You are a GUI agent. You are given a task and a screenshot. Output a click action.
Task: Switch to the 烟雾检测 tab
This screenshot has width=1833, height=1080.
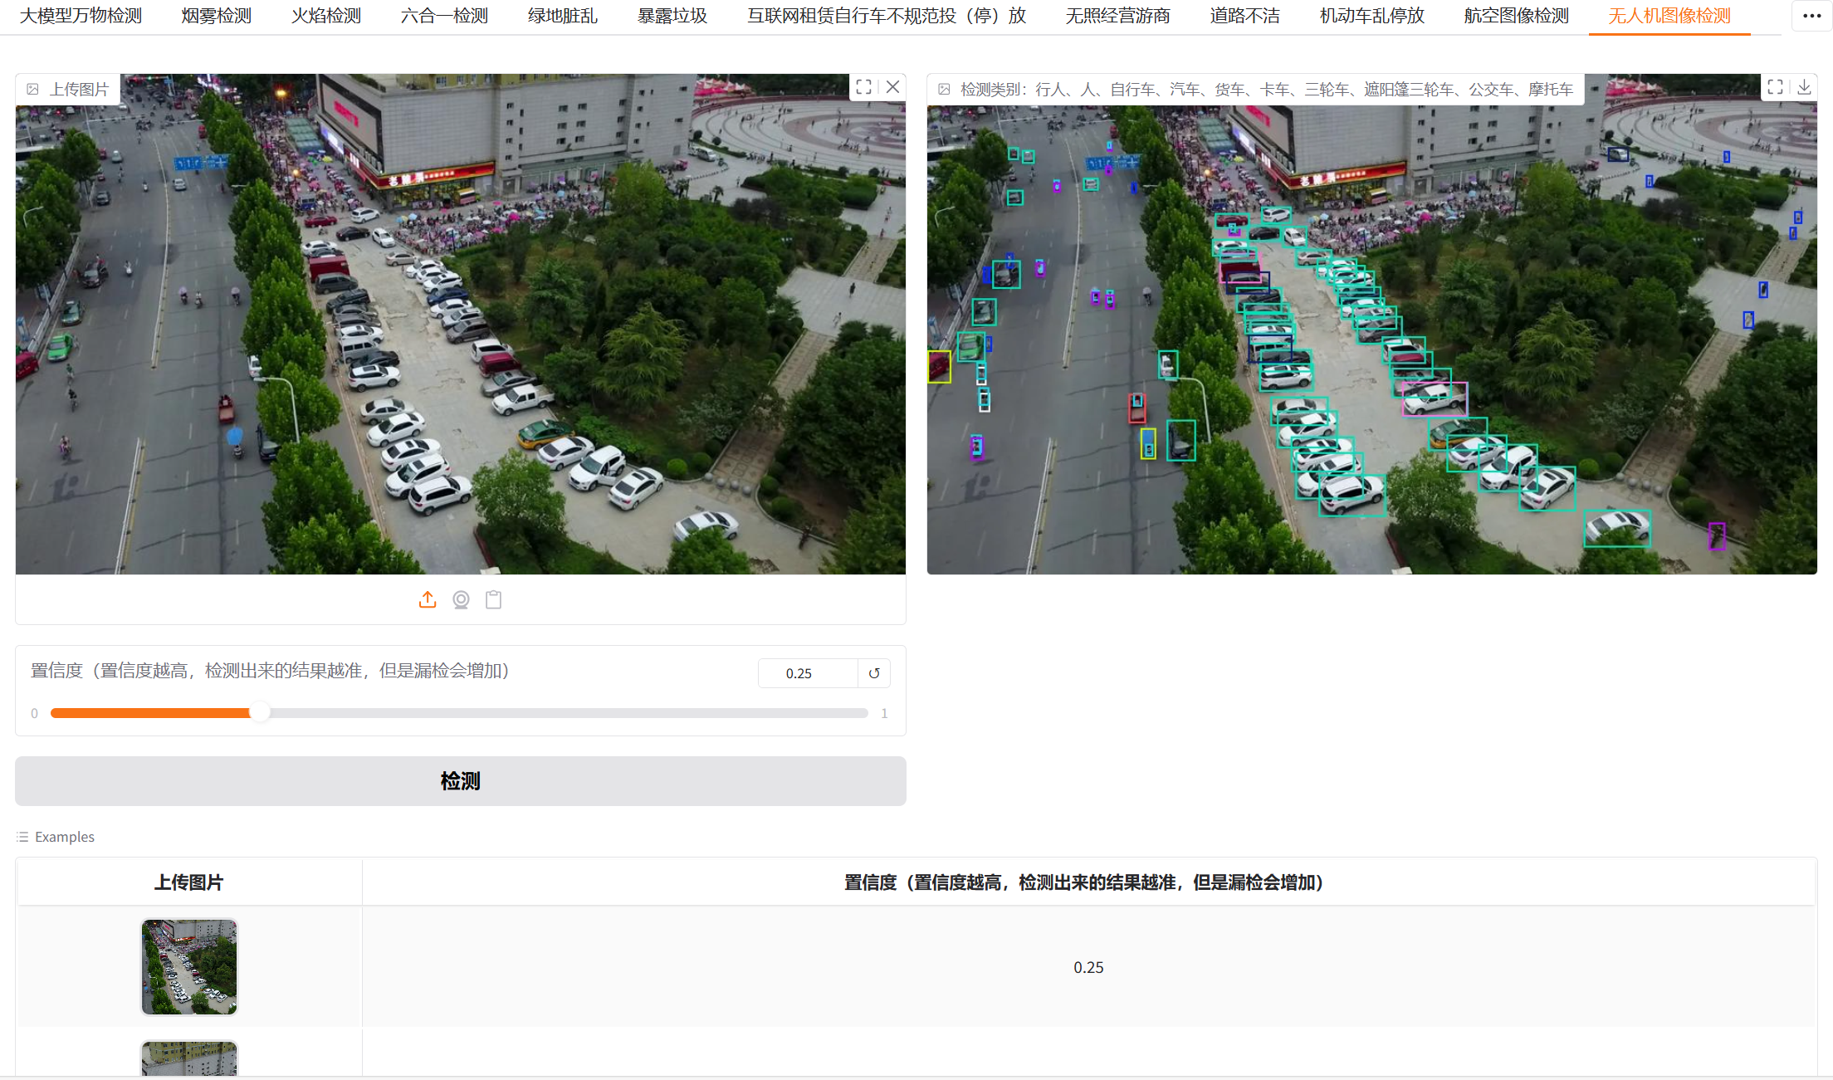pos(216,16)
